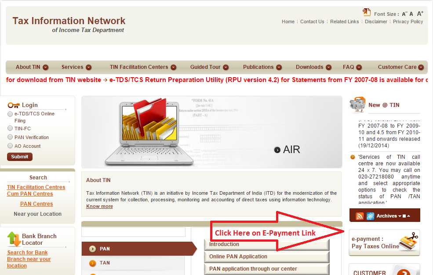Open the Downloads menu
The width and height of the screenshot is (433, 275).
(309, 67)
